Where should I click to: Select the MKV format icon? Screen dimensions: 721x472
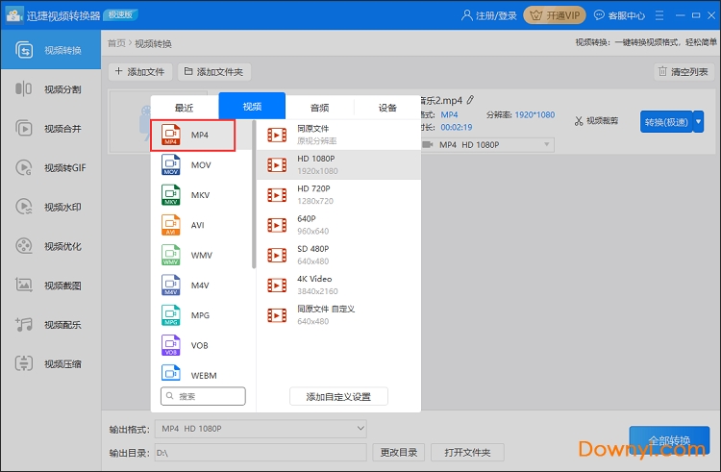[x=170, y=195]
